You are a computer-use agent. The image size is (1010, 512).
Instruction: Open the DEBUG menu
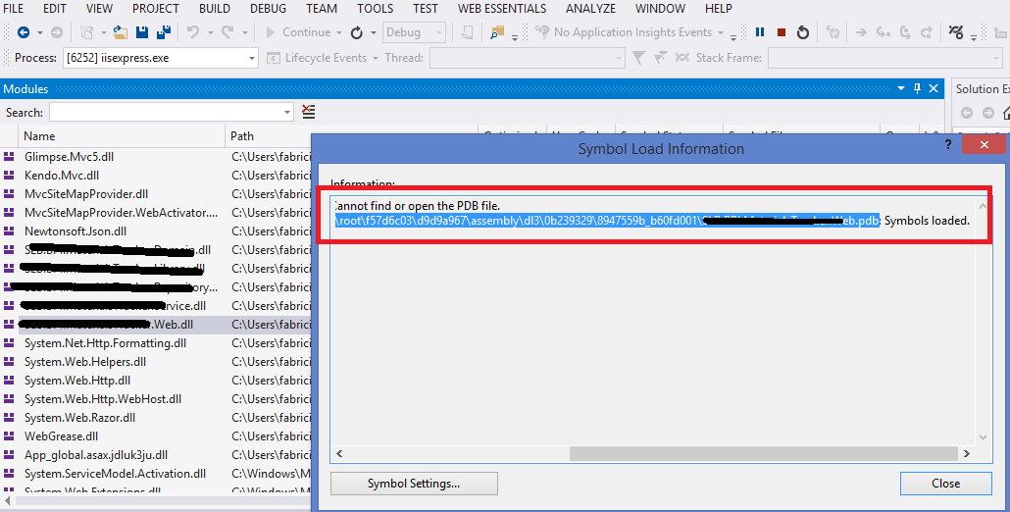[268, 9]
